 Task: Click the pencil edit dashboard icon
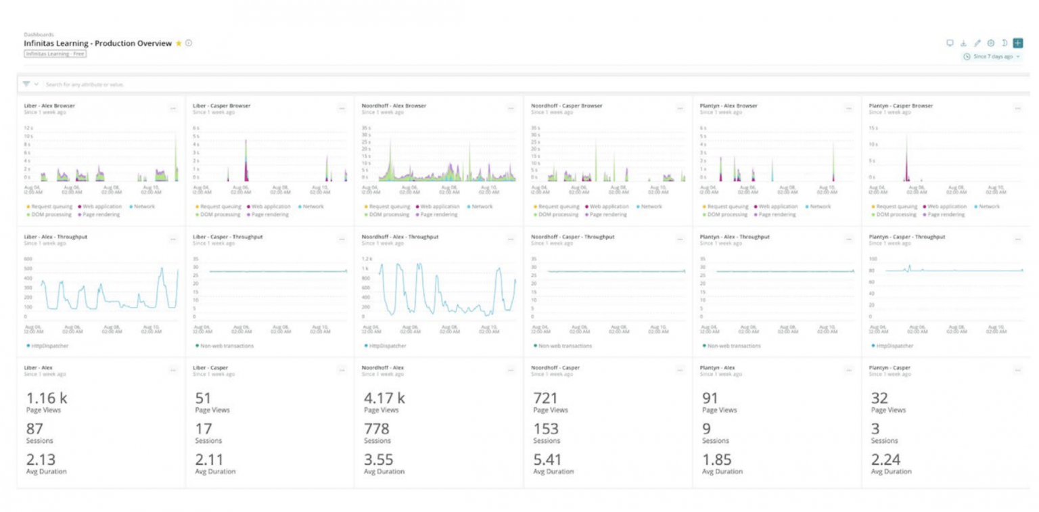tap(977, 43)
